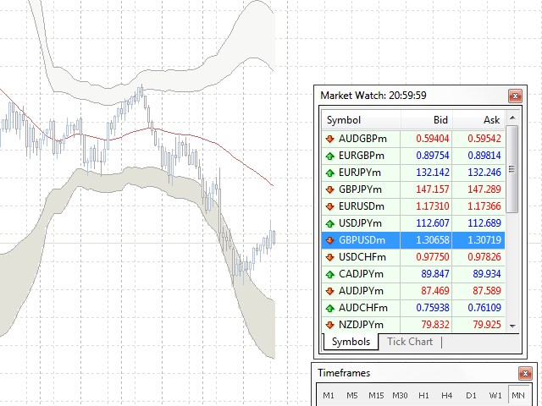
Task: Click the Ask column header
Action: coord(478,120)
